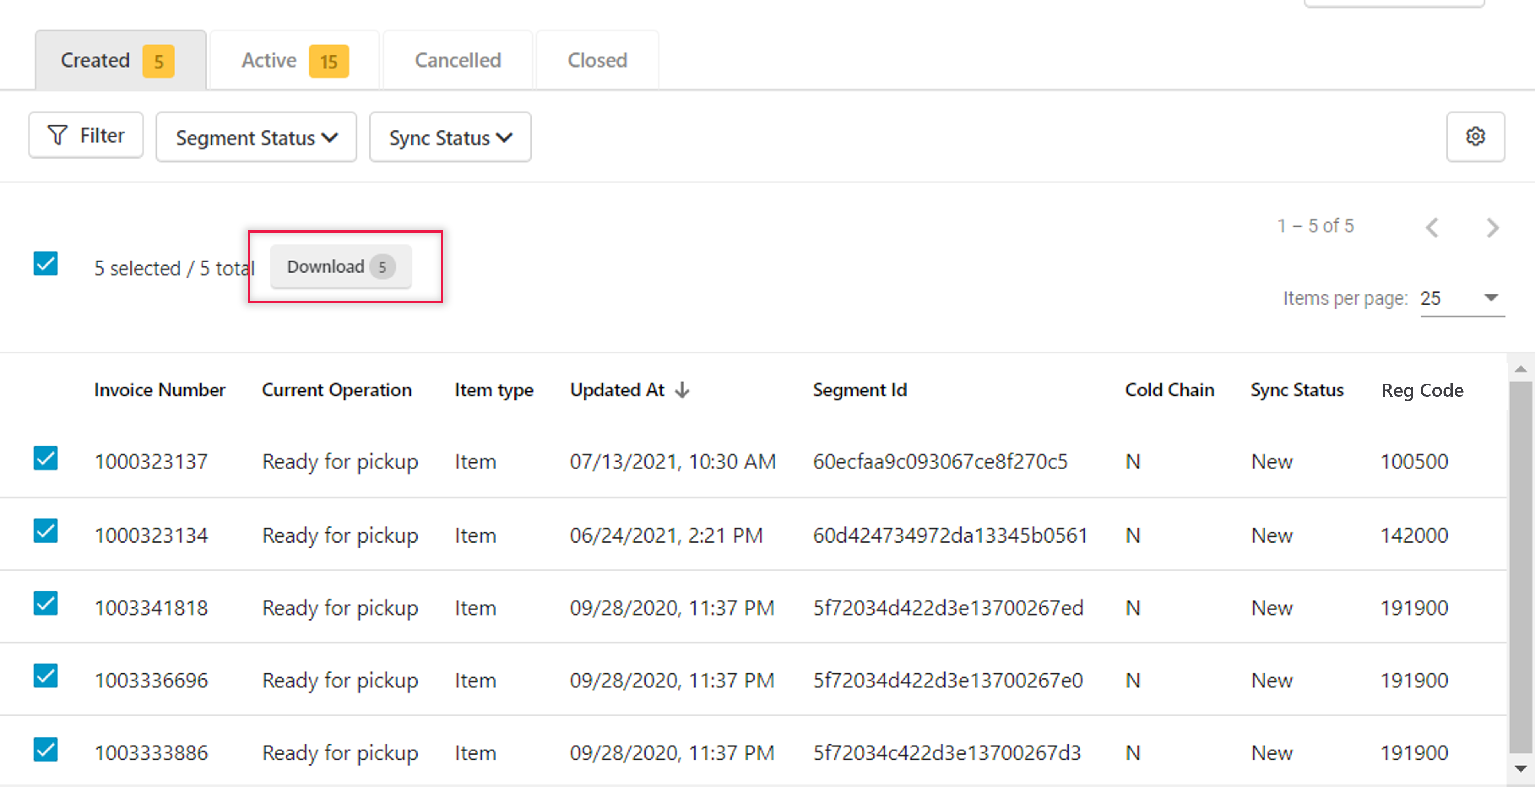
Task: Click invoice number 1003333886
Action: point(152,753)
